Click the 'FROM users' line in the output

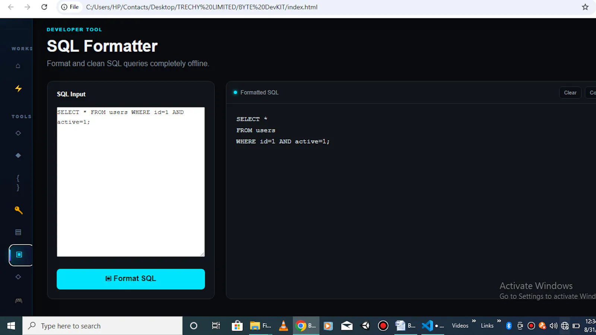coord(256,130)
